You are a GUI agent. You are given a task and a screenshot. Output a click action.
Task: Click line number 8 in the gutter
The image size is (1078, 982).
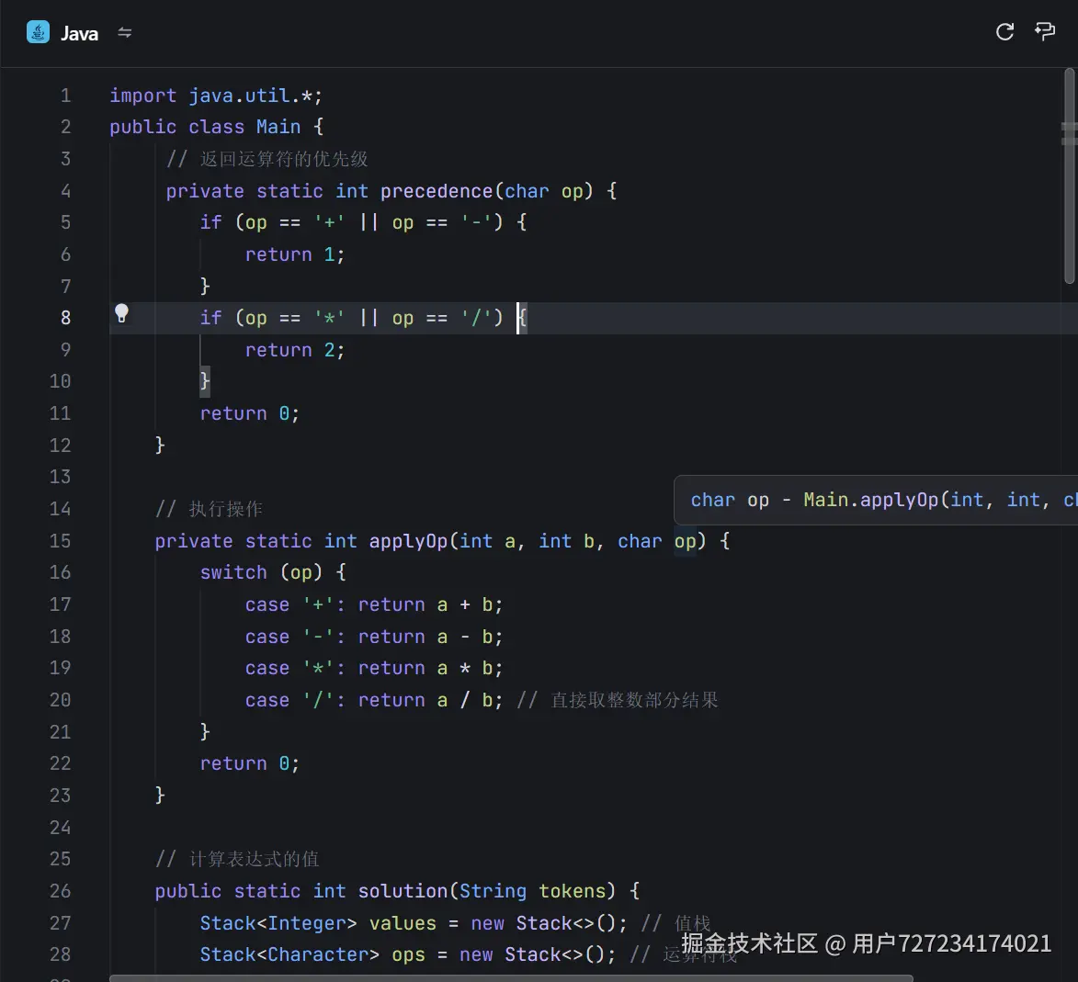(65, 318)
